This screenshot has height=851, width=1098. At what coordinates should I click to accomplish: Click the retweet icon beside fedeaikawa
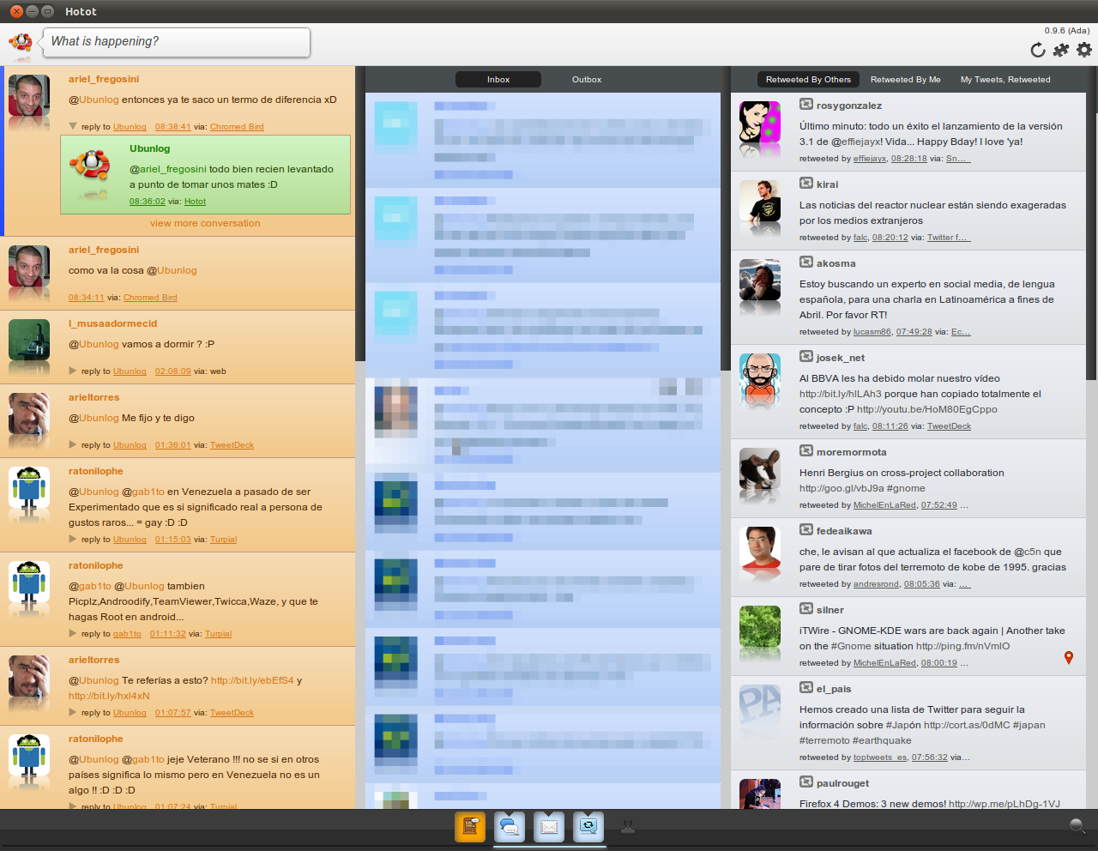[806, 530]
